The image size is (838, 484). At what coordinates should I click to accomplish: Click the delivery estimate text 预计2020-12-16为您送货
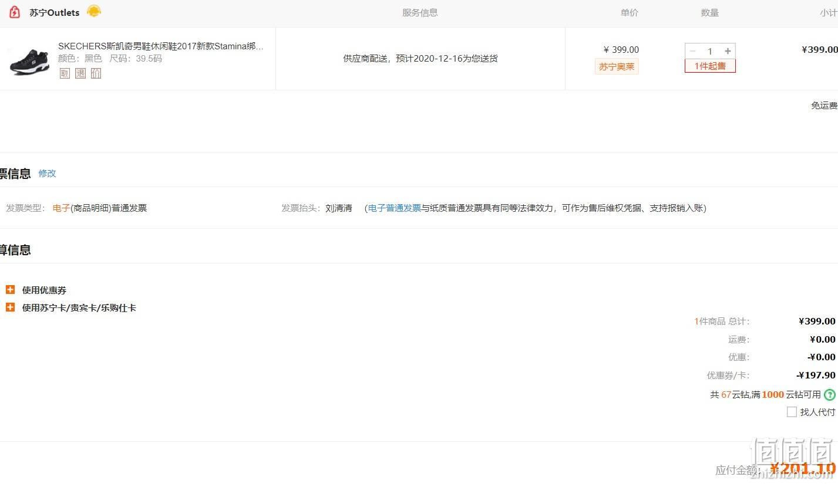[447, 59]
